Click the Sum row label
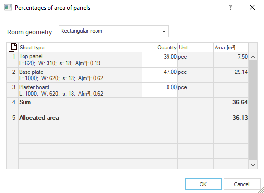 25,102
